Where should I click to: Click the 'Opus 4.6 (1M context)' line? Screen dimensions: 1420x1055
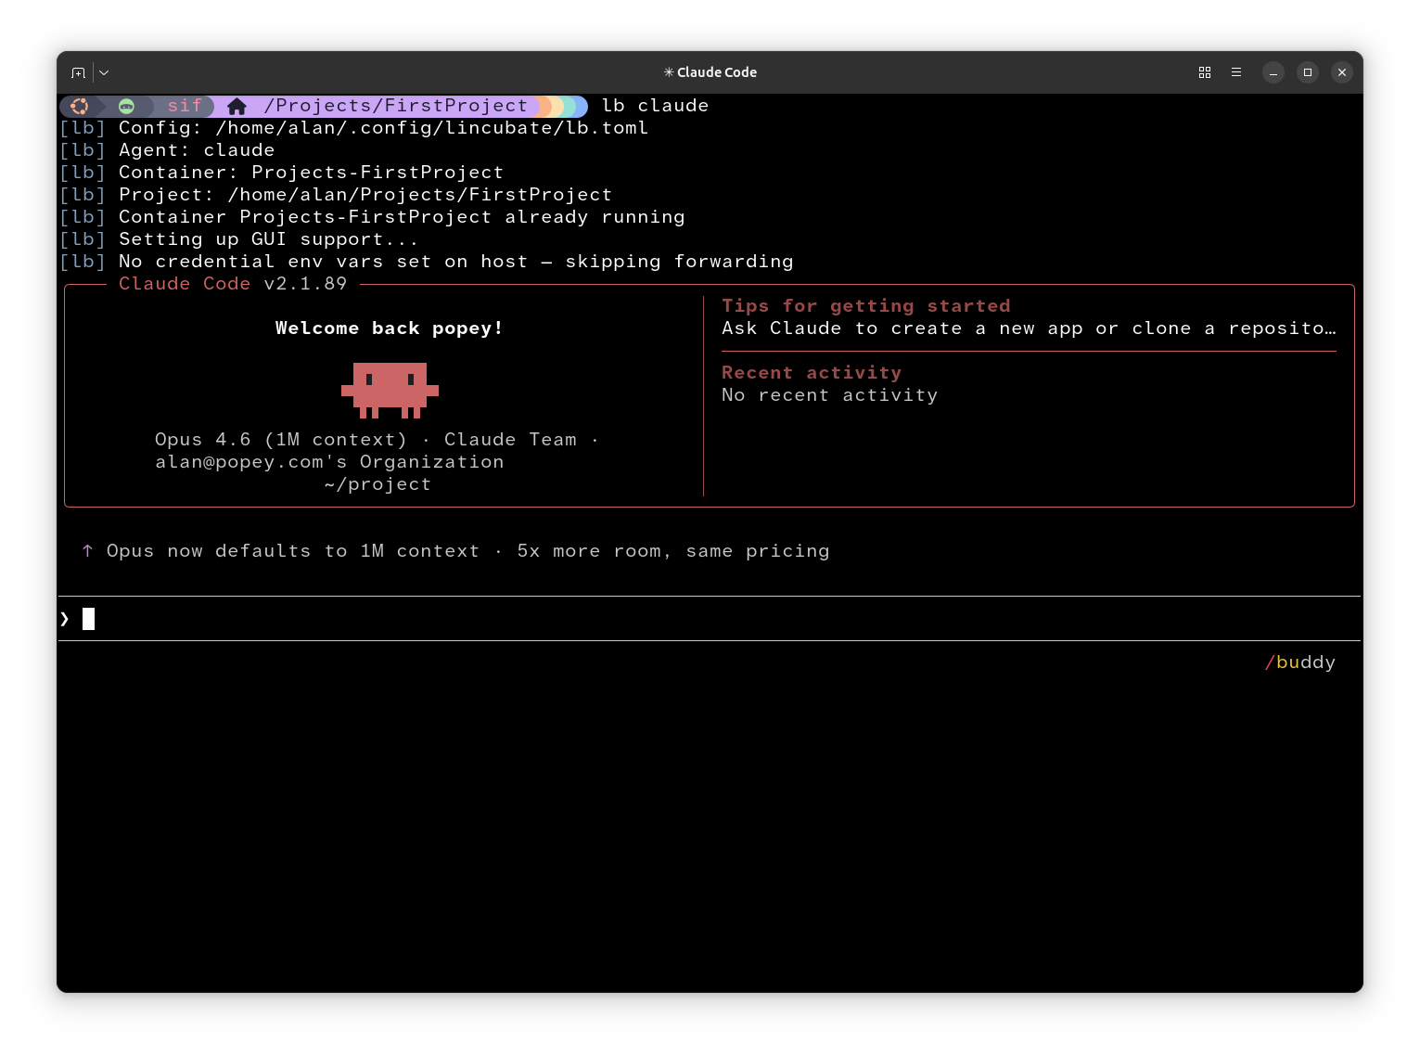coord(377,440)
